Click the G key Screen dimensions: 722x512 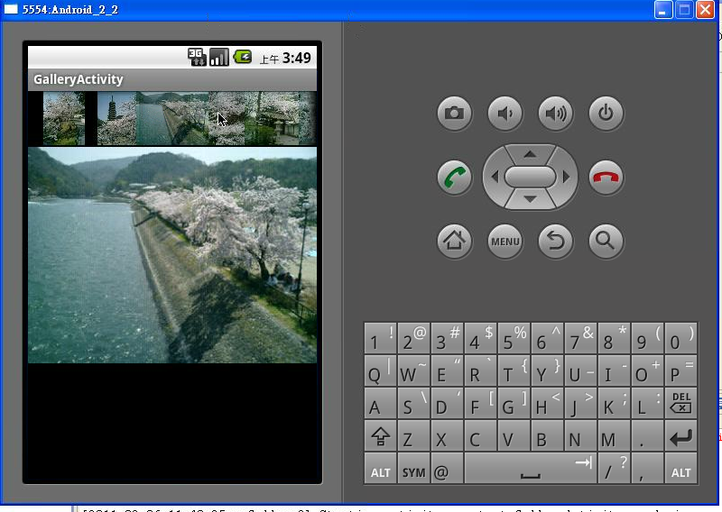514,403
